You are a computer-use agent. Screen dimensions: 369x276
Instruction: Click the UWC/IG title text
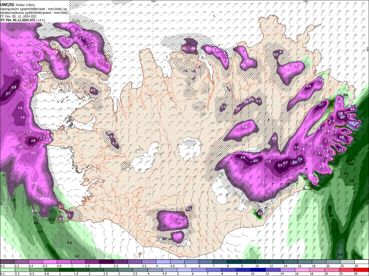[x=7, y=5]
